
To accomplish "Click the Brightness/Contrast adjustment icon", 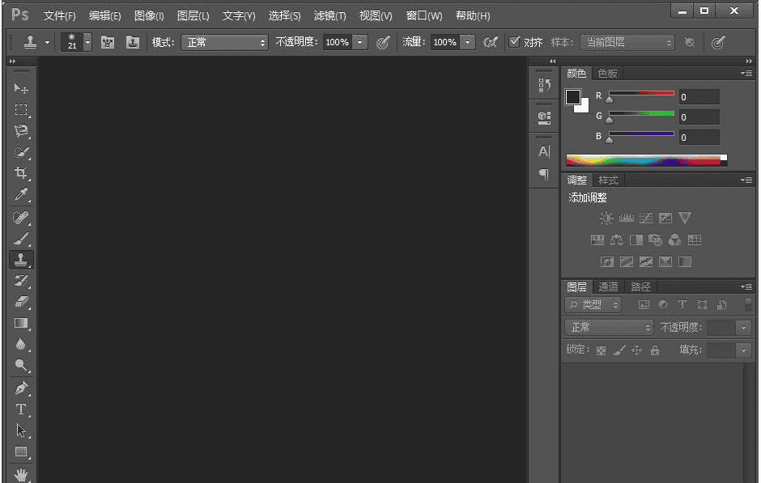I will 606,218.
